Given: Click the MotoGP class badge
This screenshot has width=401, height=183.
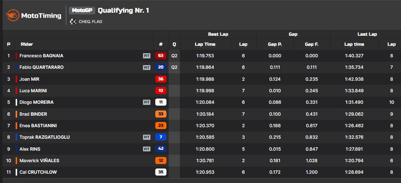Looking at the screenshot, I should pos(82,10).
